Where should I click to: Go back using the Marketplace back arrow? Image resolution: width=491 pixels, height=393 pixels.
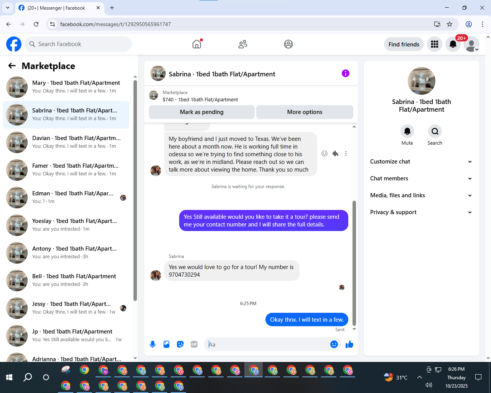click(x=12, y=66)
